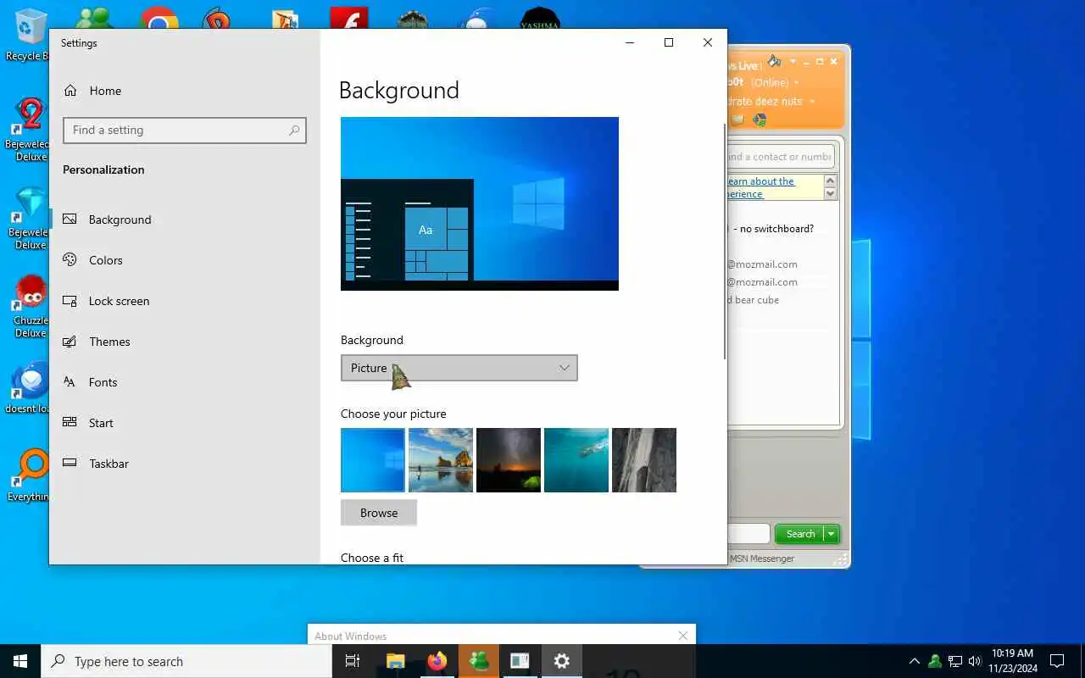Click the green Messenger tray icon
The height and width of the screenshot is (678, 1085).
[x=935, y=661]
